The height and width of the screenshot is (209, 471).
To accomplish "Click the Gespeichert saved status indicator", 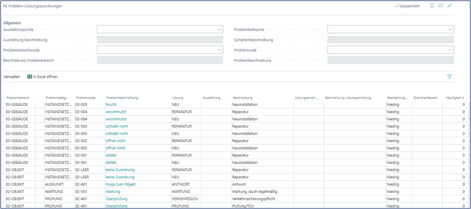I will pos(407,6).
